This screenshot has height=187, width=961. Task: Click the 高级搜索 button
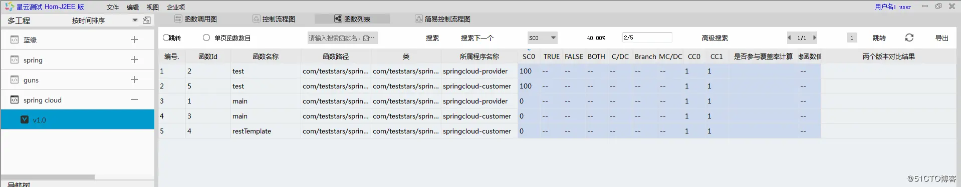pos(715,38)
